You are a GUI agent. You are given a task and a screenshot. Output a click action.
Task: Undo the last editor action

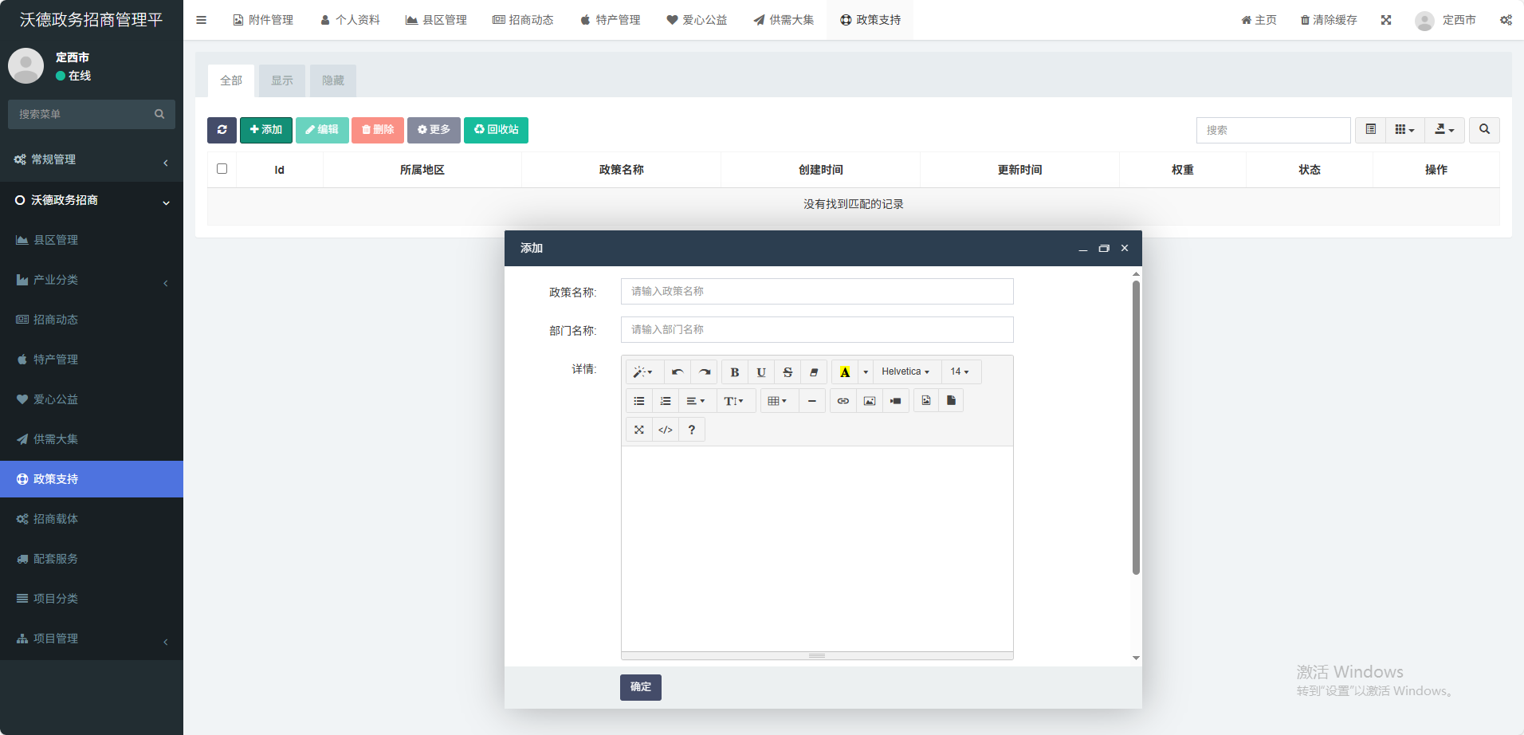[x=677, y=372]
